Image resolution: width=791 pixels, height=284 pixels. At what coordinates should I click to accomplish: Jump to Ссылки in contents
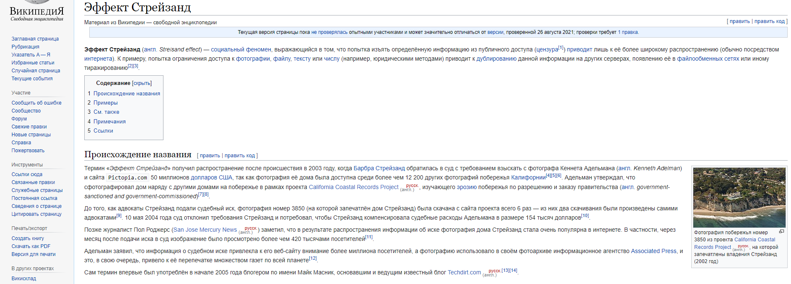pos(103,131)
